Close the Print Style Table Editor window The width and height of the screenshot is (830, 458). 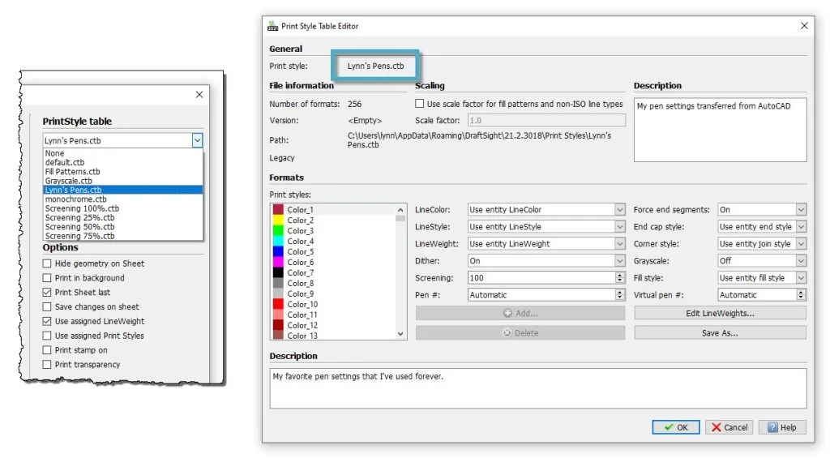pos(804,26)
